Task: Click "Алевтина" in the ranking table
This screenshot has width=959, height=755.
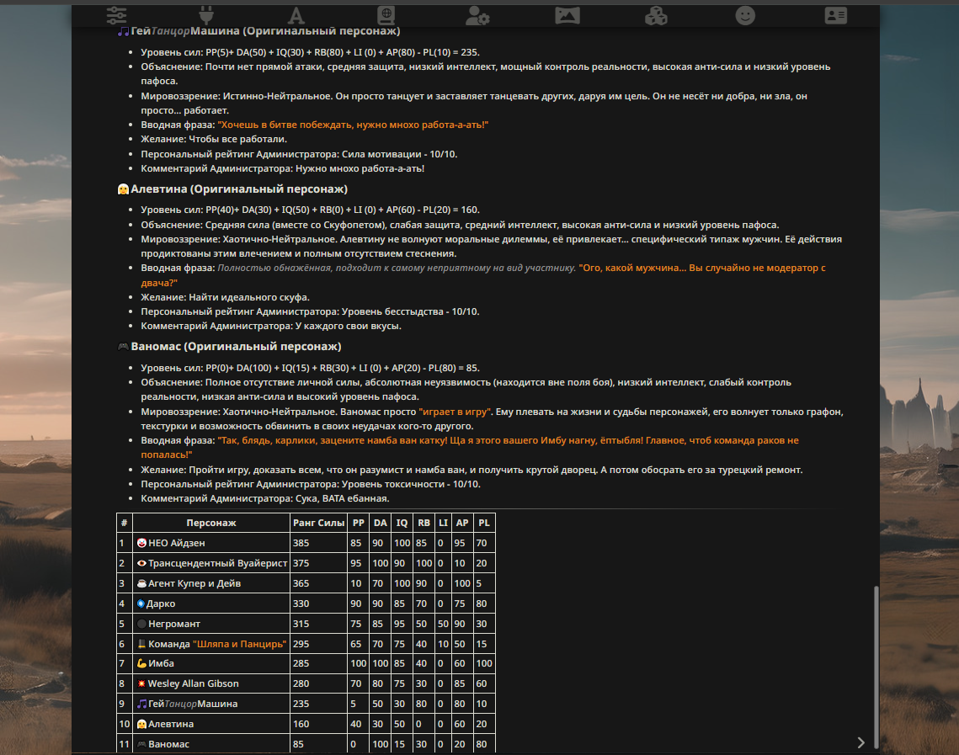Action: click(211, 724)
